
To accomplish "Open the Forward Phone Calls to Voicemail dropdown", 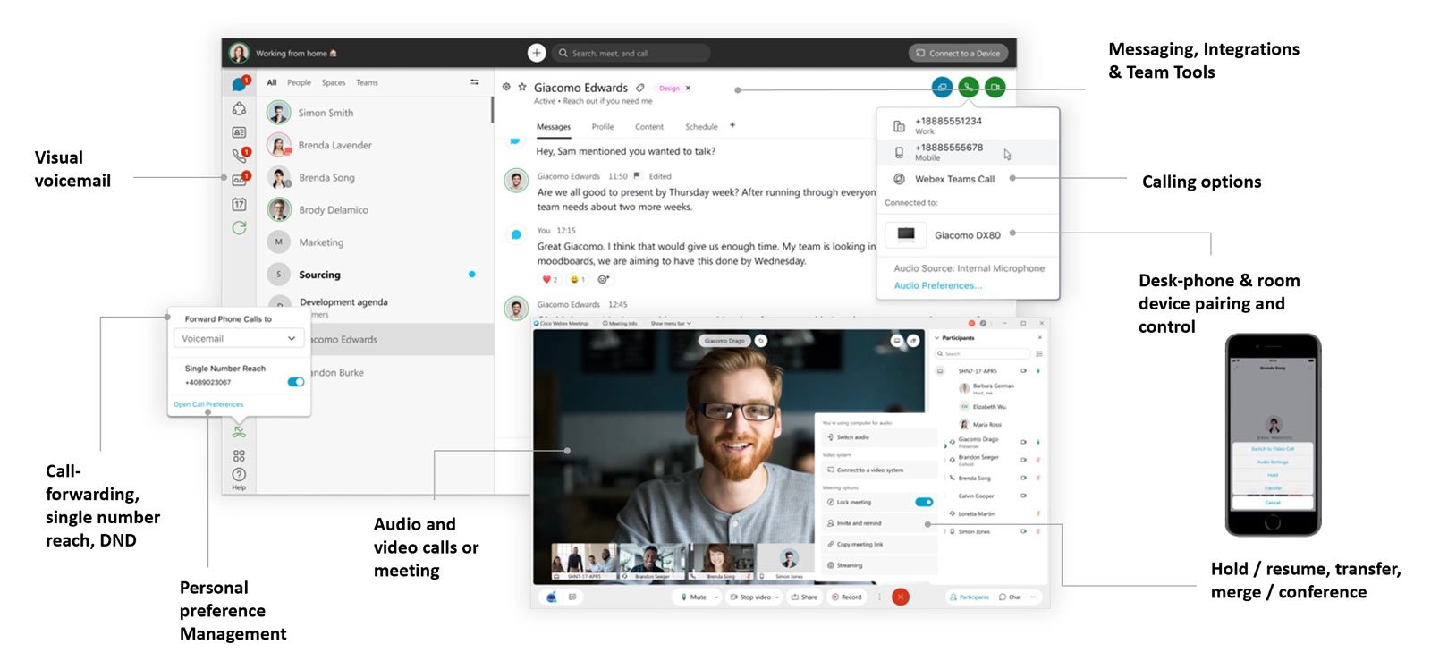I will click(x=238, y=338).
